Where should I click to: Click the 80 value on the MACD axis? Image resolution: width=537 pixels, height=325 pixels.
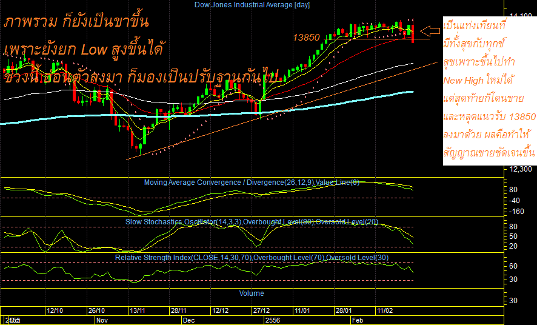pos(513,190)
